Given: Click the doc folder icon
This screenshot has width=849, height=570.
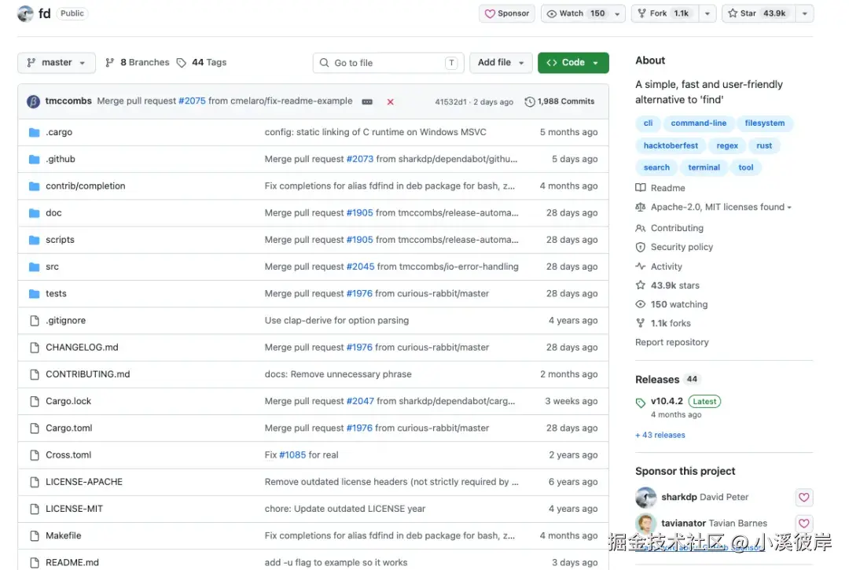Looking at the screenshot, I should click(x=34, y=213).
